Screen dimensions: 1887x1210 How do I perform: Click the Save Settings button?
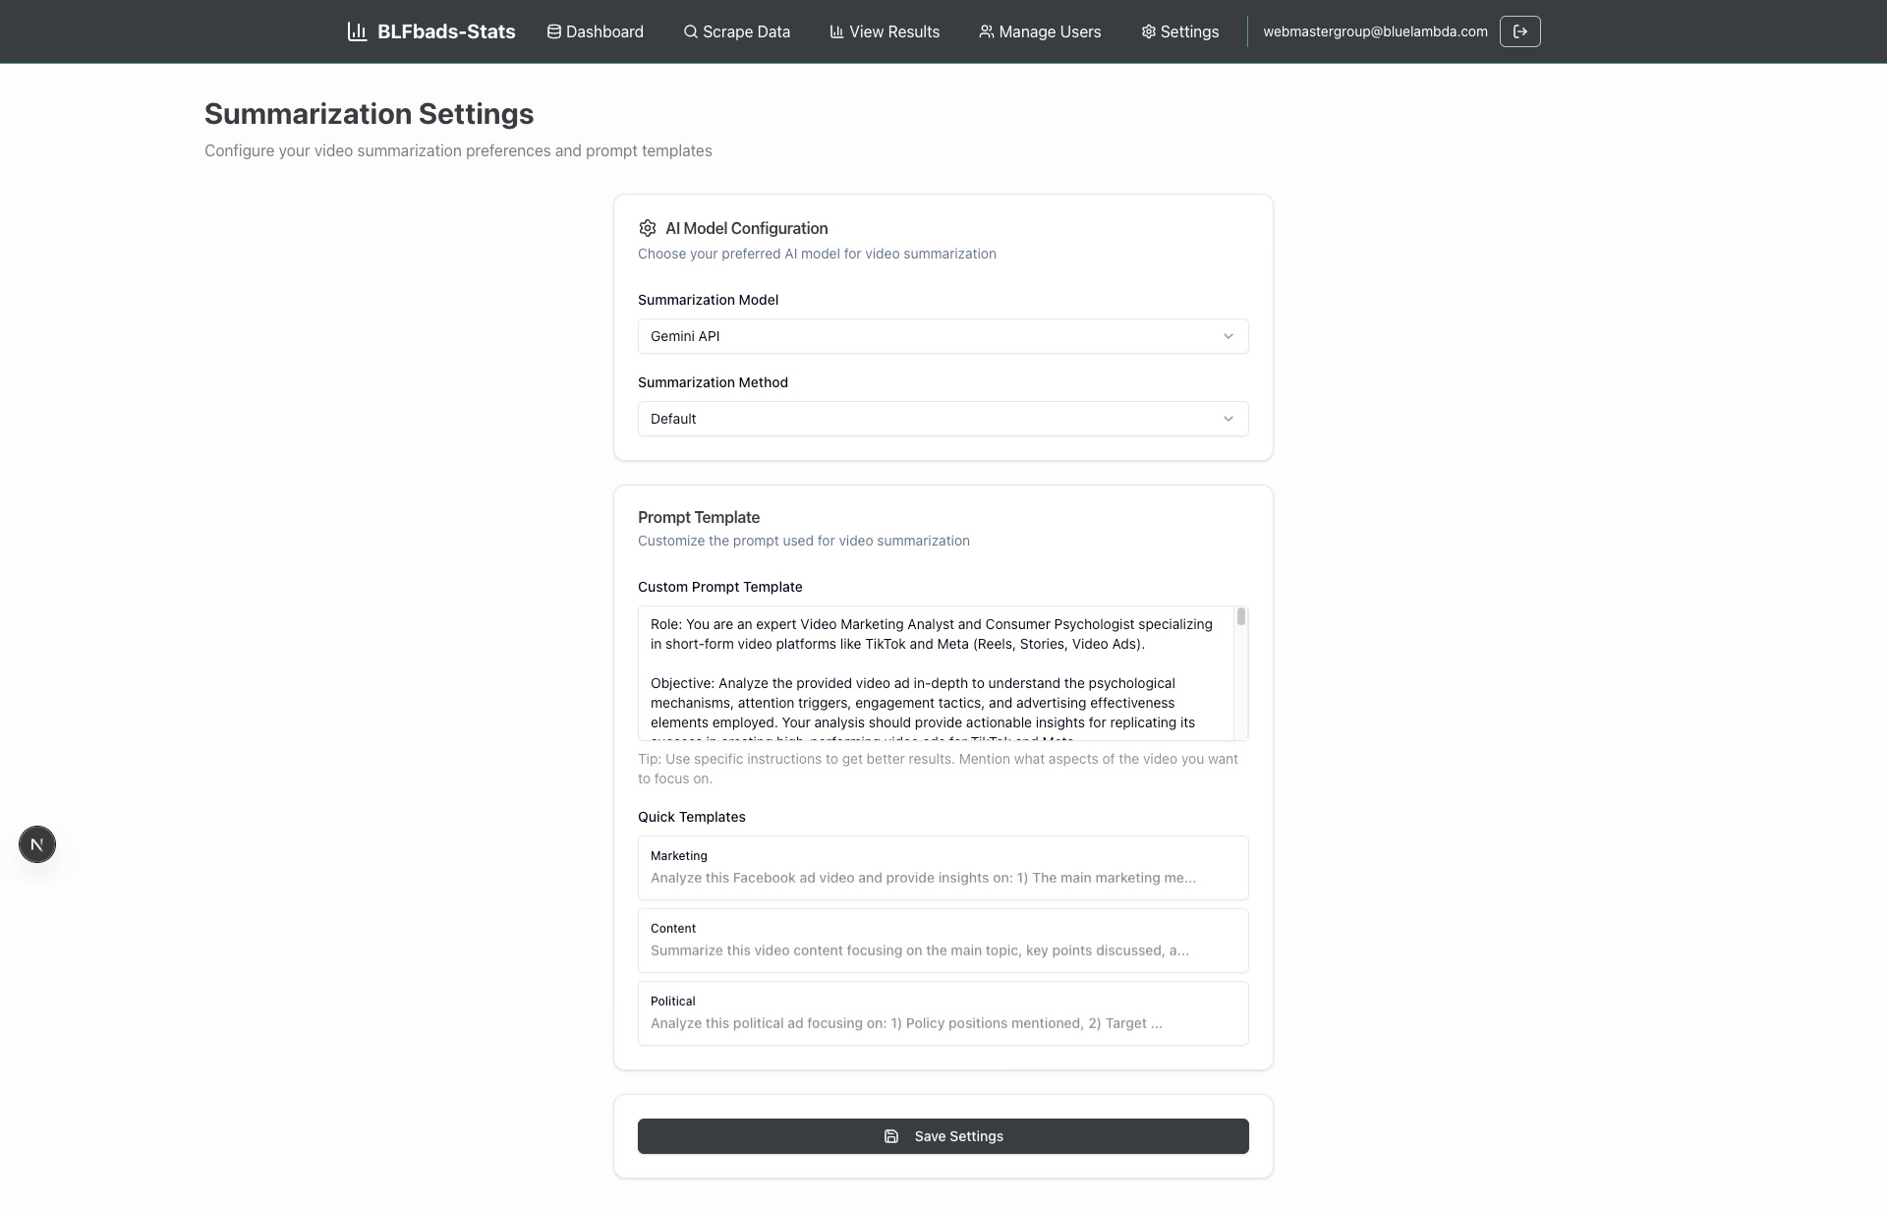click(x=942, y=1136)
